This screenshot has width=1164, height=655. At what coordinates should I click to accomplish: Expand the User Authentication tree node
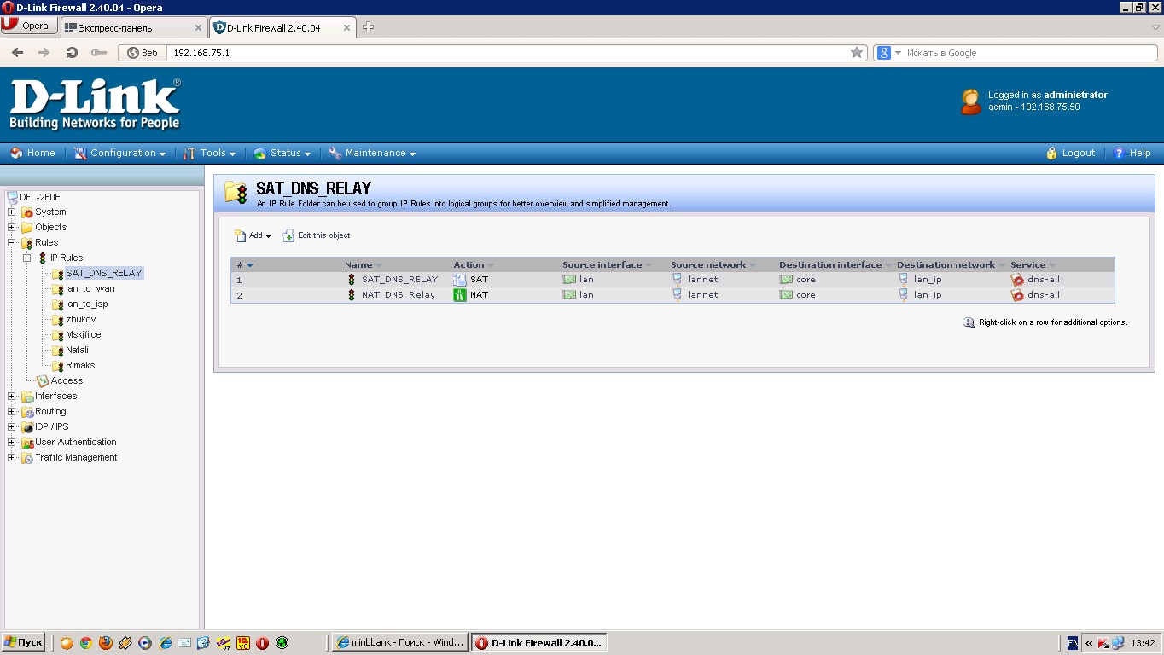pyautogui.click(x=12, y=443)
